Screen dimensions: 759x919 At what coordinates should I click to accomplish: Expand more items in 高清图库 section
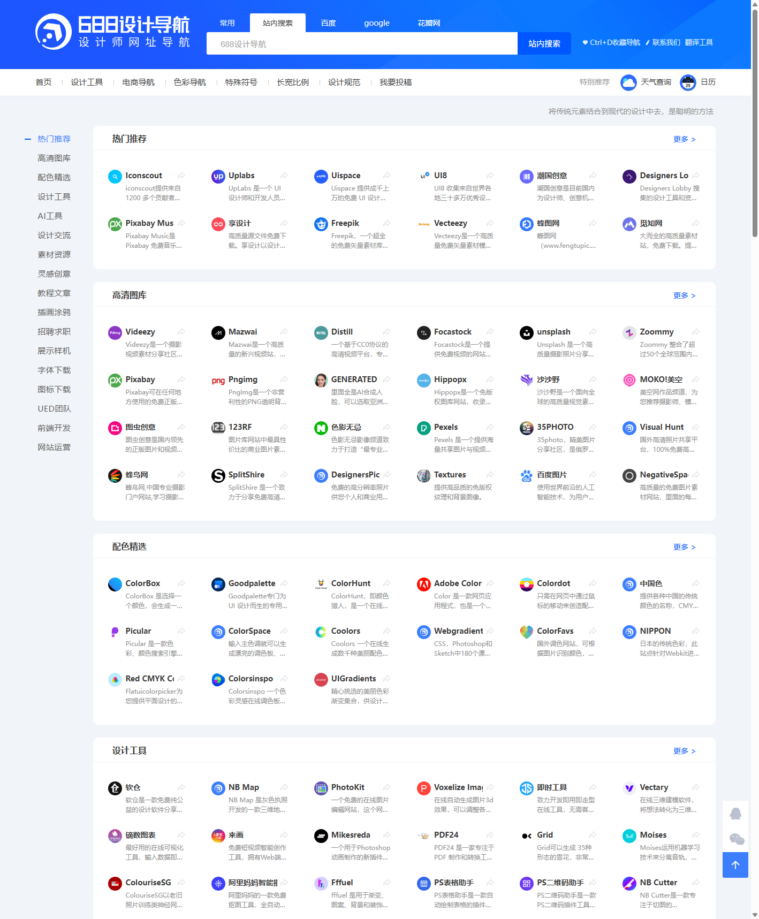[684, 295]
